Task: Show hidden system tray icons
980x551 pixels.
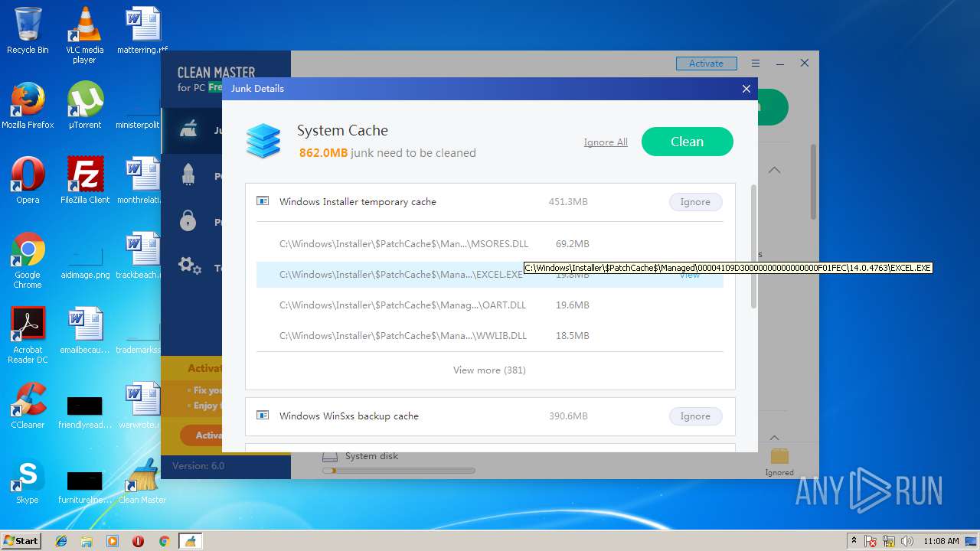Action: [854, 541]
